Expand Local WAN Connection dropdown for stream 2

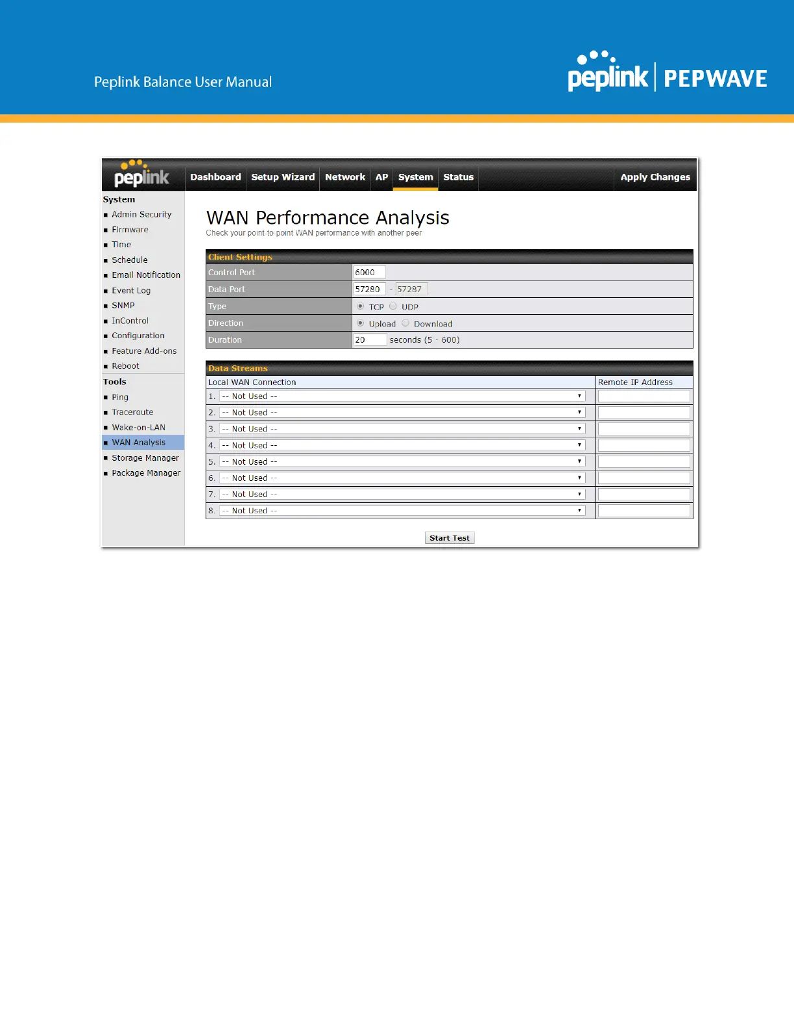[402, 412]
